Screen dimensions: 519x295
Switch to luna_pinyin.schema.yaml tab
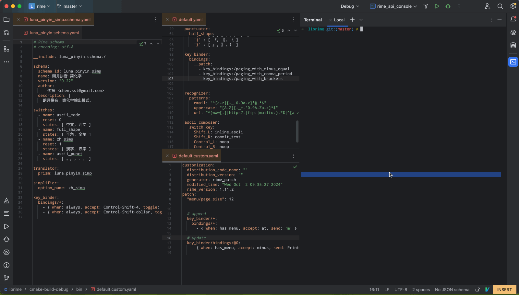point(54,33)
